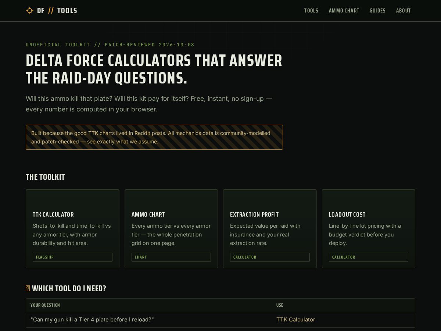The width and height of the screenshot is (441, 331).
Task: Open the Extraction Profit card title
Action: [x=254, y=214]
